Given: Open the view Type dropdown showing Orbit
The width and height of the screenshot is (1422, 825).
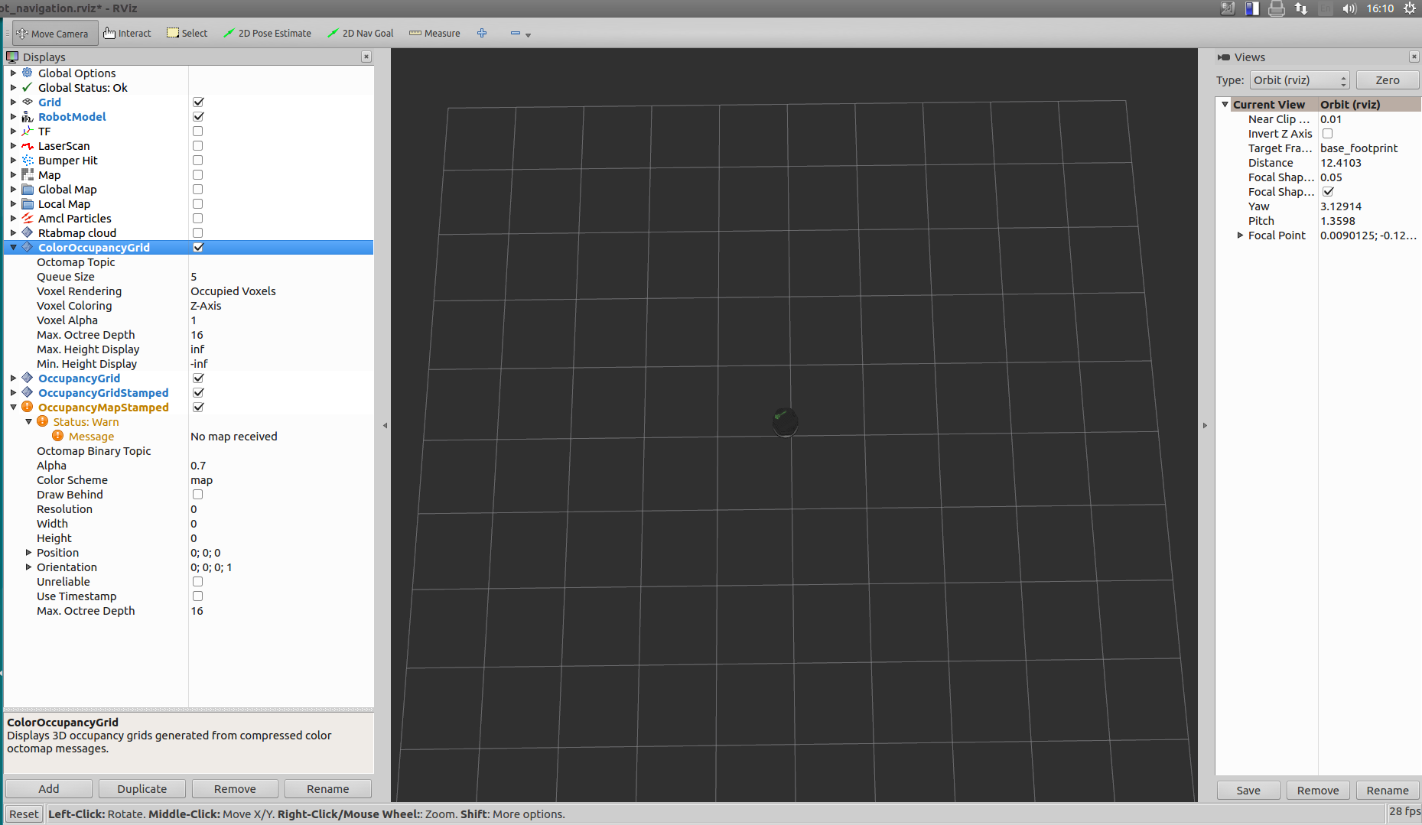Looking at the screenshot, I should point(1298,80).
